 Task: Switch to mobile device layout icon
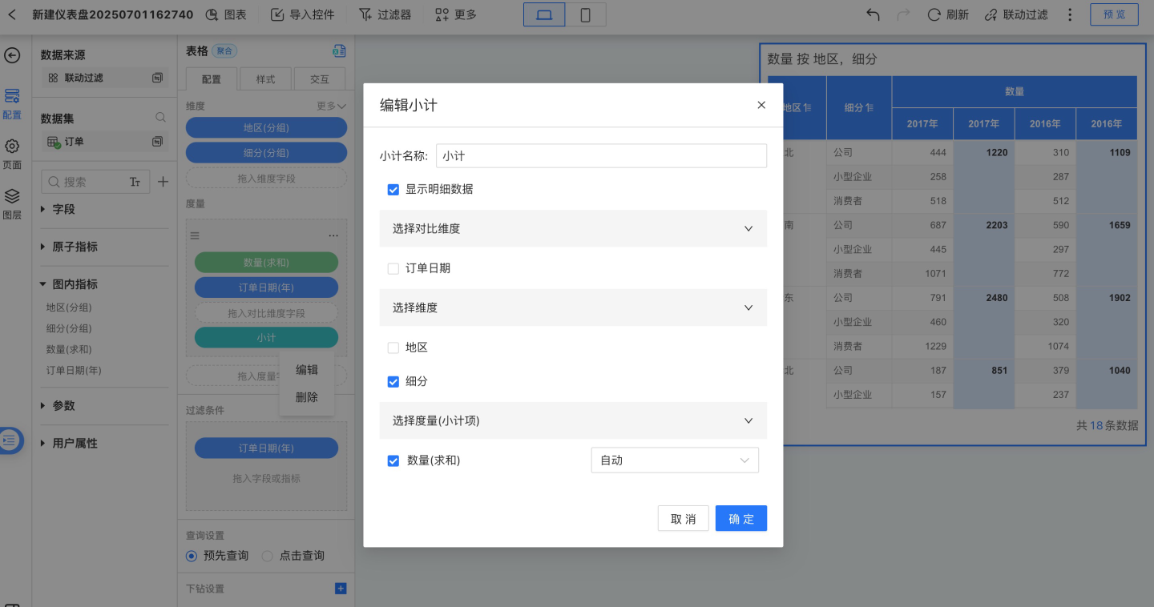[x=585, y=14]
